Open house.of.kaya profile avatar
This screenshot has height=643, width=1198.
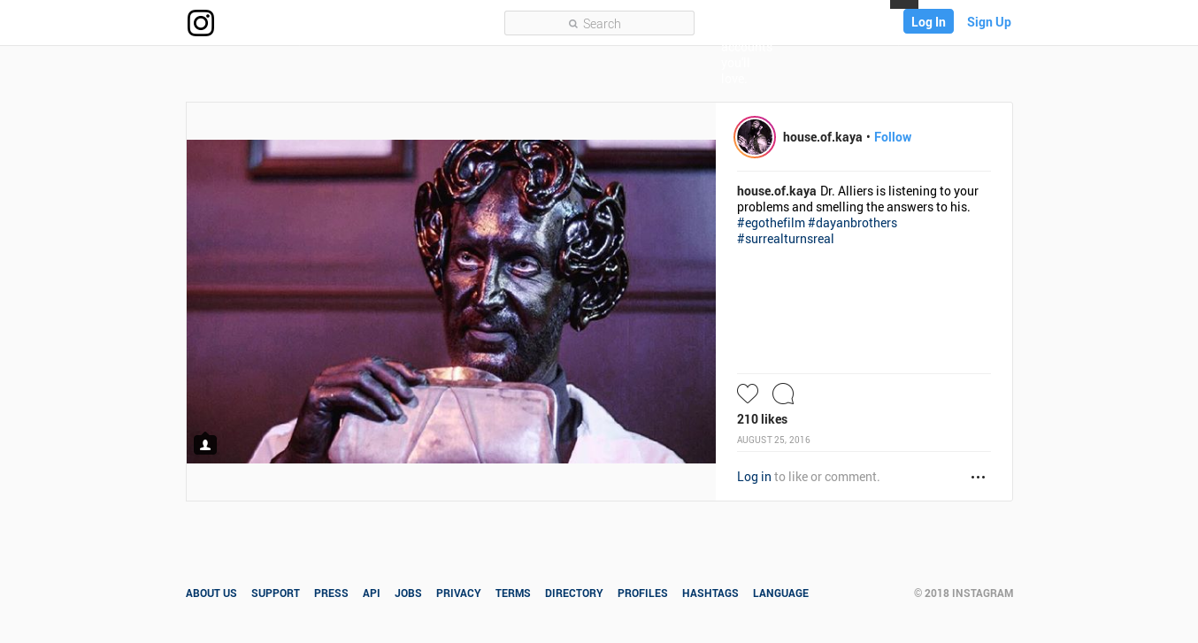(x=755, y=137)
